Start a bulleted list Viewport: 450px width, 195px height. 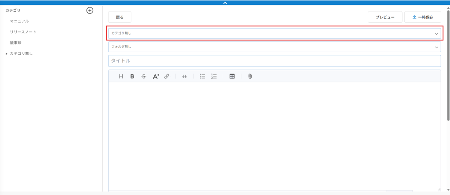point(203,76)
